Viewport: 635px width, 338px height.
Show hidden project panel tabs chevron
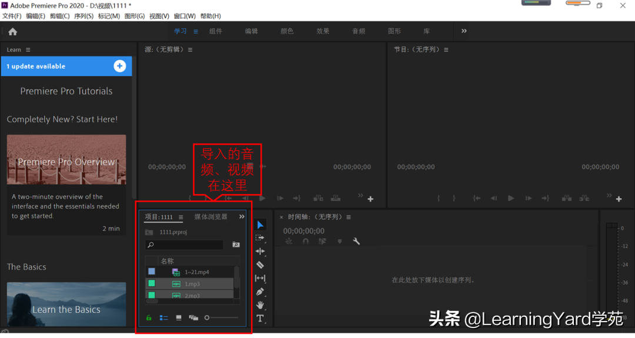click(x=242, y=216)
